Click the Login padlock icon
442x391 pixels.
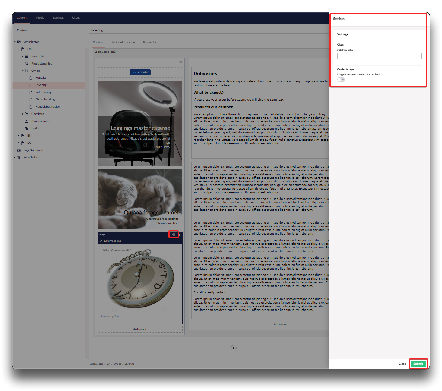[27, 128]
